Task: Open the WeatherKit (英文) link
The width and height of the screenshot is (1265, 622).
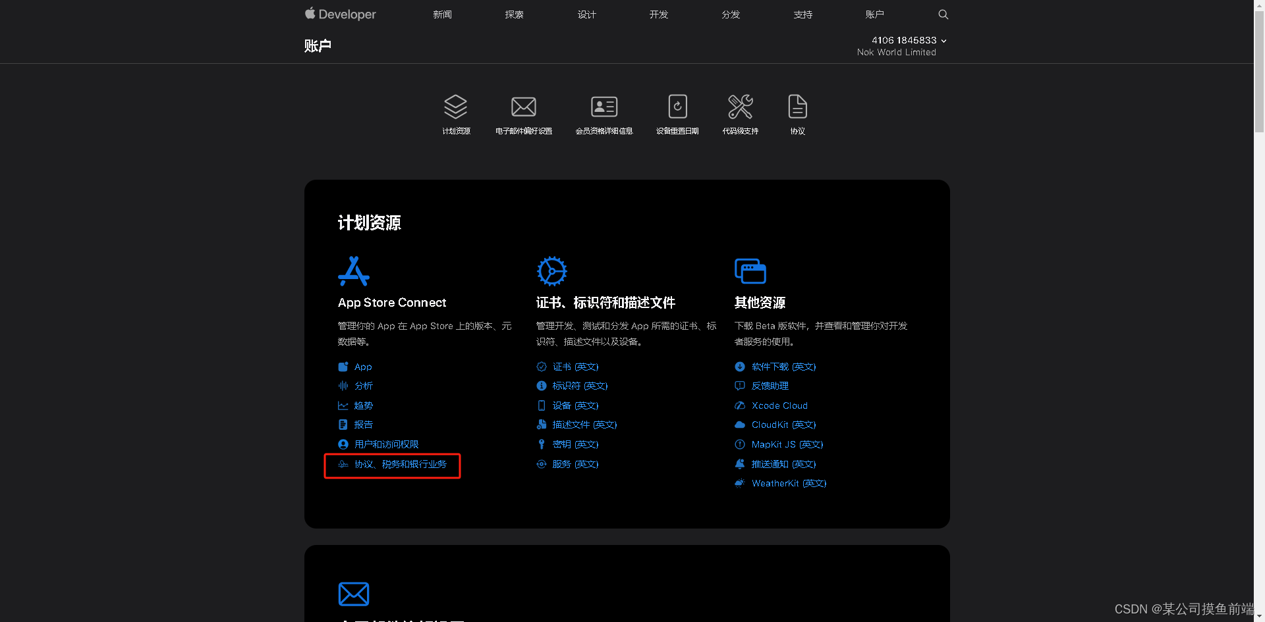Action: (x=789, y=483)
